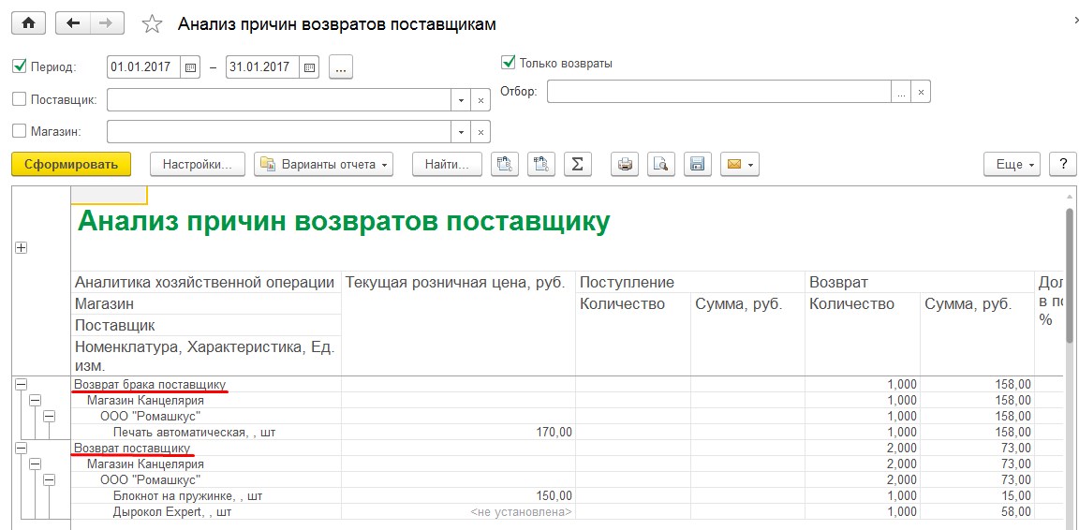Open the Еще menu
Viewport: 1079px width, 530px height.
1012,164
